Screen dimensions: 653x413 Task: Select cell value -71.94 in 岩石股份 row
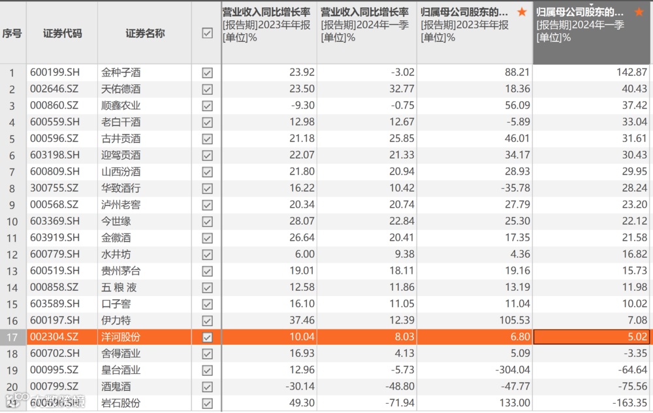[400, 403]
